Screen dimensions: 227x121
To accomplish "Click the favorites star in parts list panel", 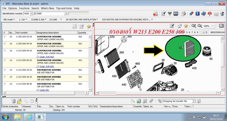I will tap(89, 26).
